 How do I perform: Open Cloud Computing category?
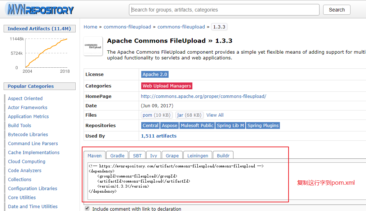(27, 162)
